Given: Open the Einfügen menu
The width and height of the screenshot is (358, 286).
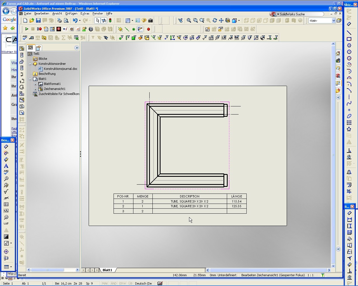Looking at the screenshot, I should pyautogui.click(x=71, y=13).
